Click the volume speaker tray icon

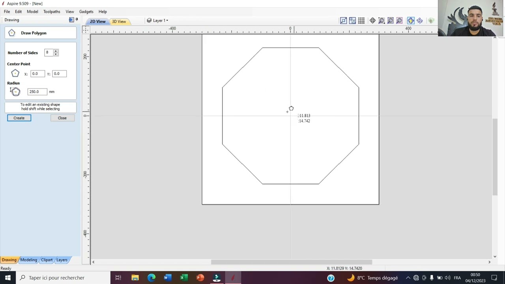coord(447,278)
